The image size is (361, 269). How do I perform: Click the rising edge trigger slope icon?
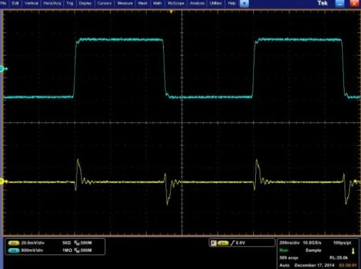(232, 243)
